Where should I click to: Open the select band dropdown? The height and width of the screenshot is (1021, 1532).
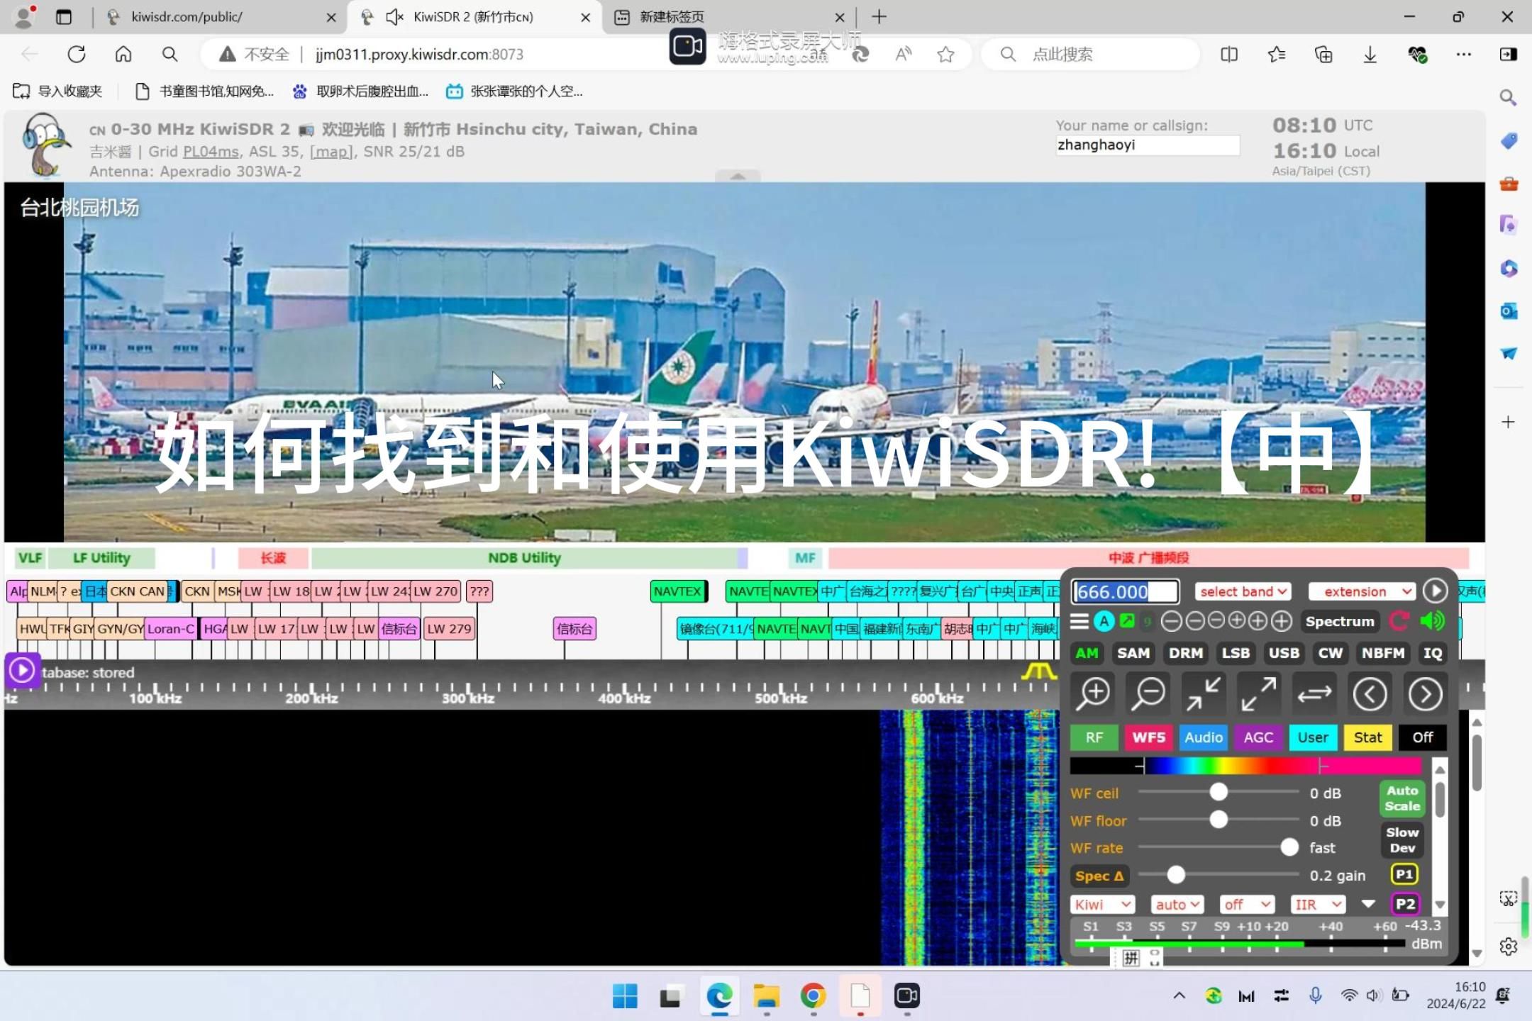(x=1243, y=591)
